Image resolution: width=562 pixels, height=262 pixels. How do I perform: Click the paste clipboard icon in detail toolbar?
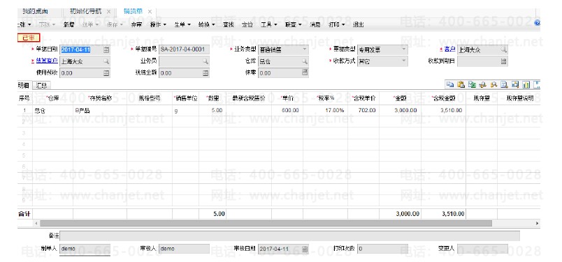pos(461,85)
